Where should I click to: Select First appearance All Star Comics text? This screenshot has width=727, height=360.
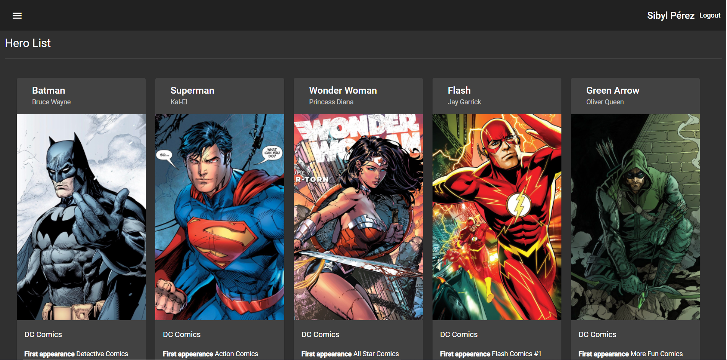point(350,354)
